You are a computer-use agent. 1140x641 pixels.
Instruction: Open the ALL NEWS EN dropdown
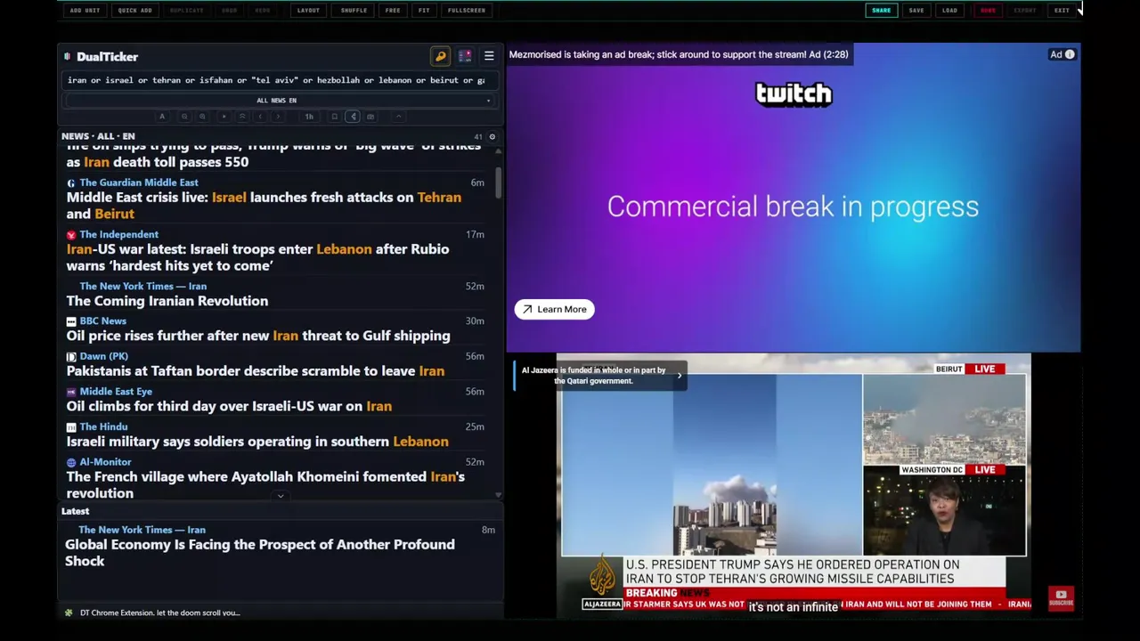coord(277,101)
